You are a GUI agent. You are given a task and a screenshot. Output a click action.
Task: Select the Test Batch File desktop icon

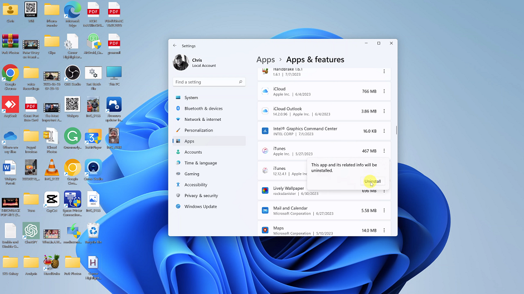tap(93, 77)
